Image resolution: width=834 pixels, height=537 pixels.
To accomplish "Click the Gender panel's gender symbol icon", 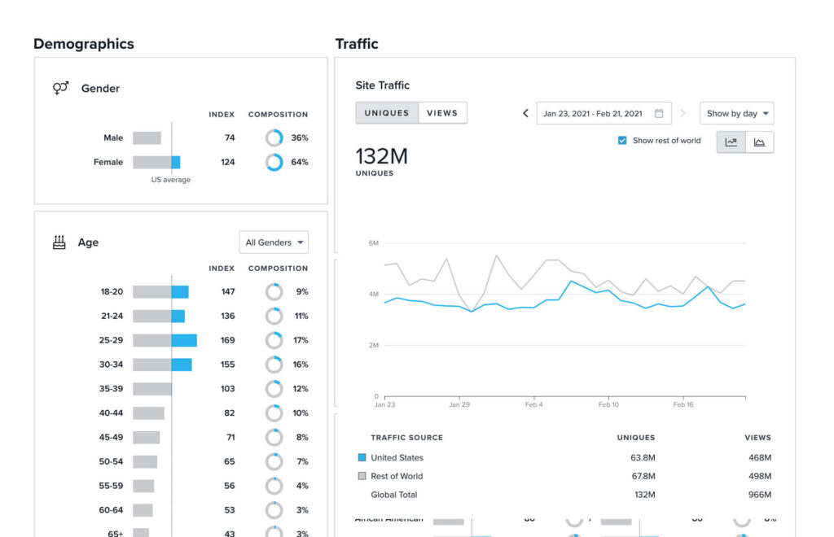I will [x=62, y=88].
